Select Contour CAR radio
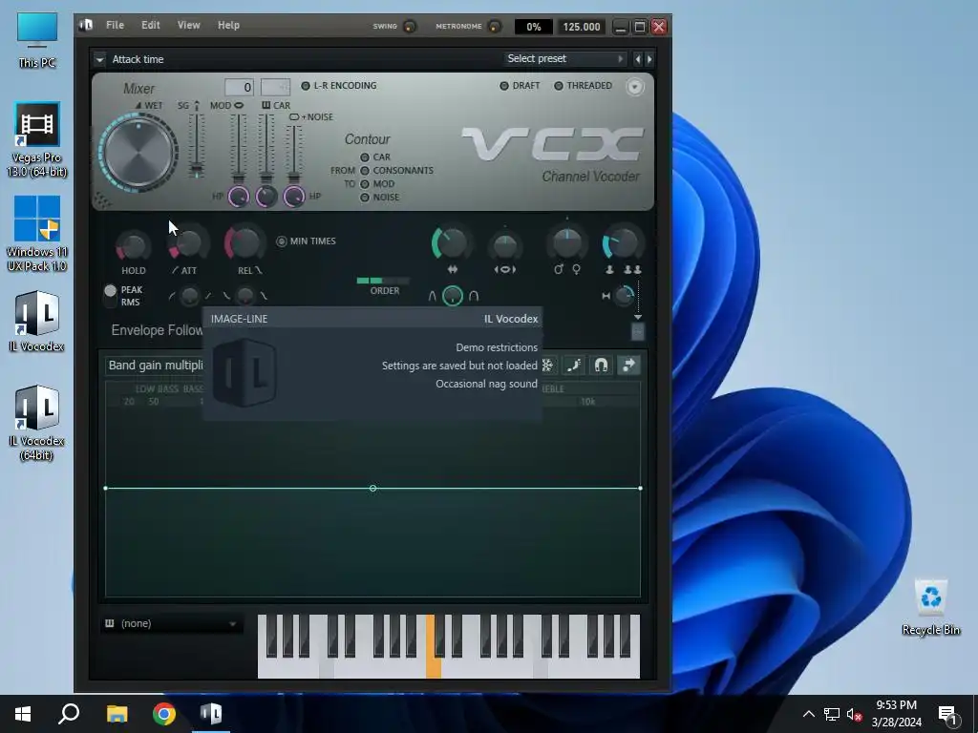The height and width of the screenshot is (733, 978). (365, 157)
